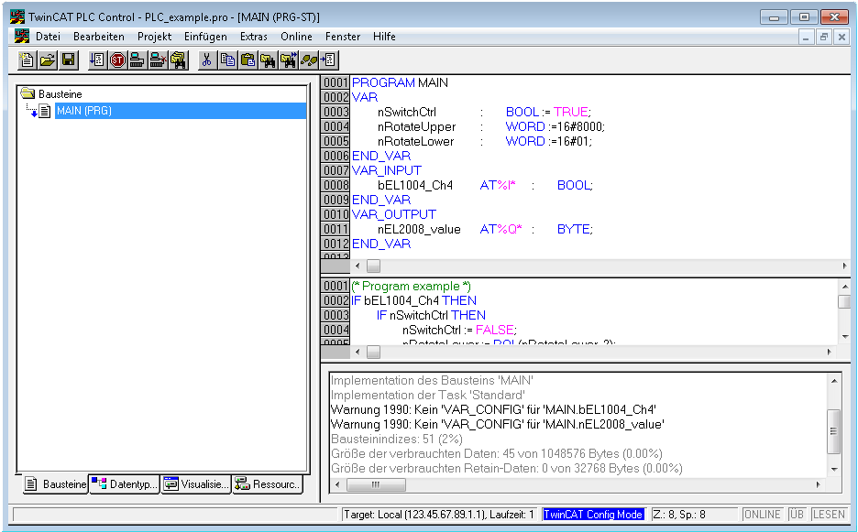This screenshot has height=532, width=858.
Task: Click the Open file toolbar icon
Action: point(48,60)
